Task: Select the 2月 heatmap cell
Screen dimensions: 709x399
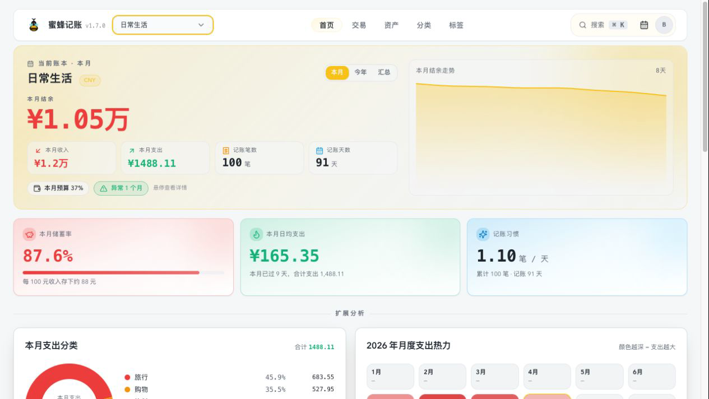Action: pos(442,377)
